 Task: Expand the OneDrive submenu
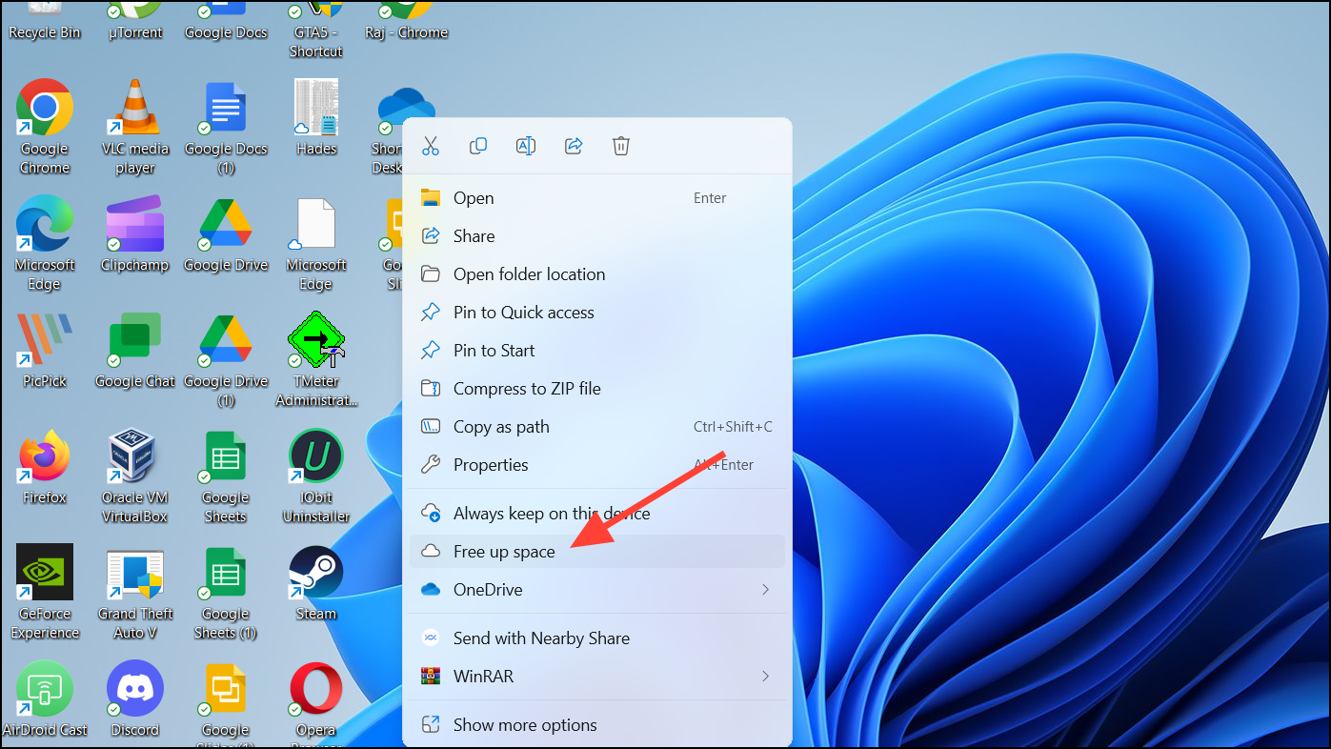tap(596, 589)
